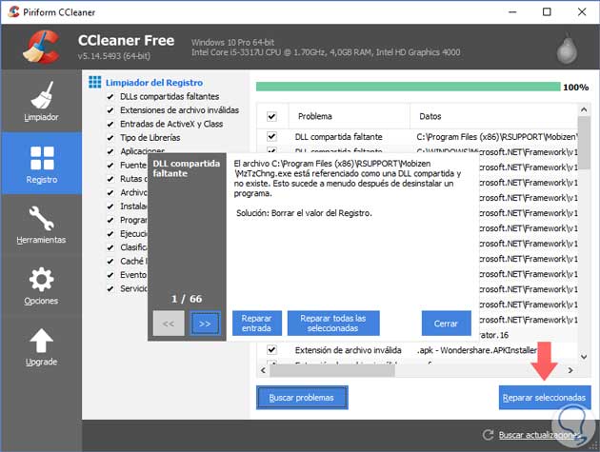The height and width of the screenshot is (452, 600).
Task: Toggle the Fuentes checkbox
Action: coord(110,166)
